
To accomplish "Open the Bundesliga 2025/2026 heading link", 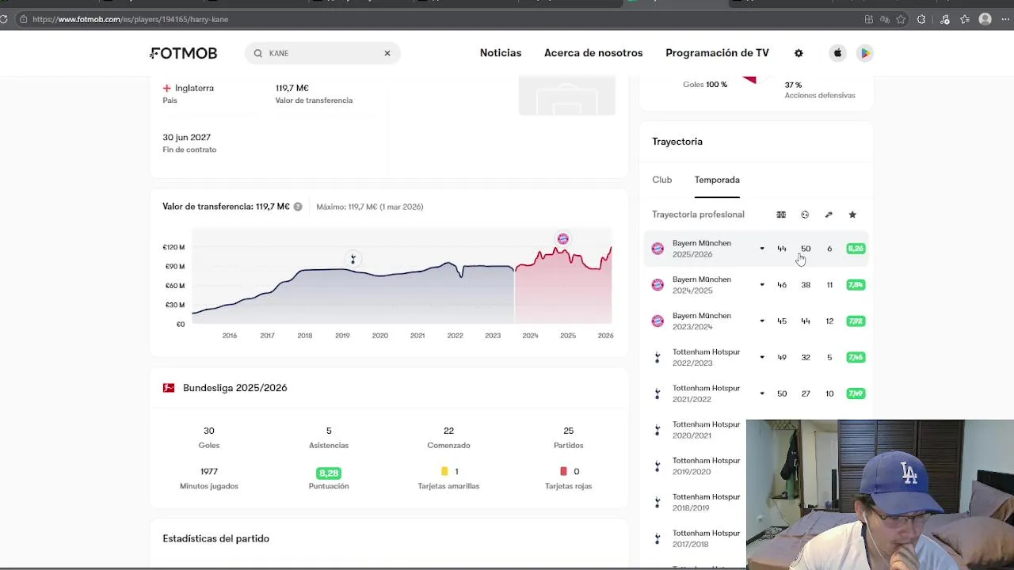I will point(235,388).
